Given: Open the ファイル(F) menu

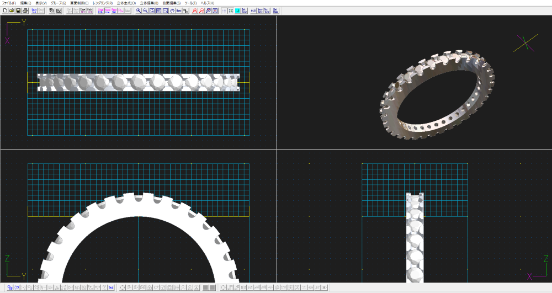Looking at the screenshot, I should (x=9, y=3).
